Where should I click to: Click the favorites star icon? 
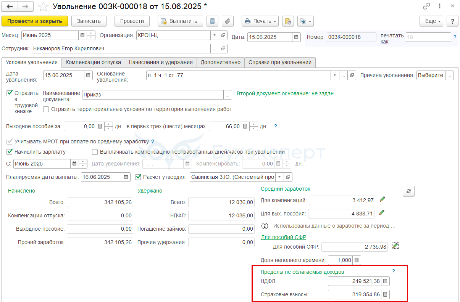point(44,6)
